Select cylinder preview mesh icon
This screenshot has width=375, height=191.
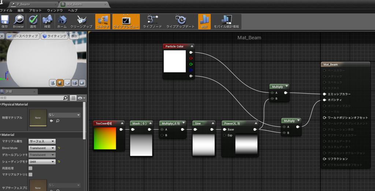pos(53,83)
